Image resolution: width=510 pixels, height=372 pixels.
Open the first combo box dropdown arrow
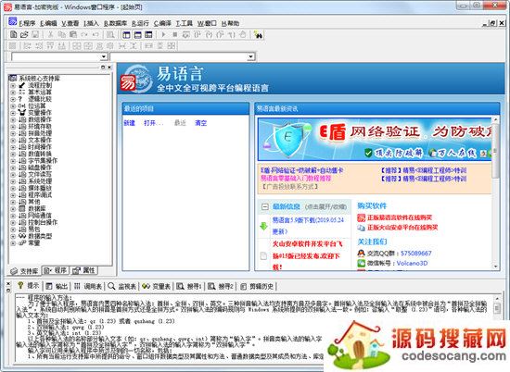[104, 56]
